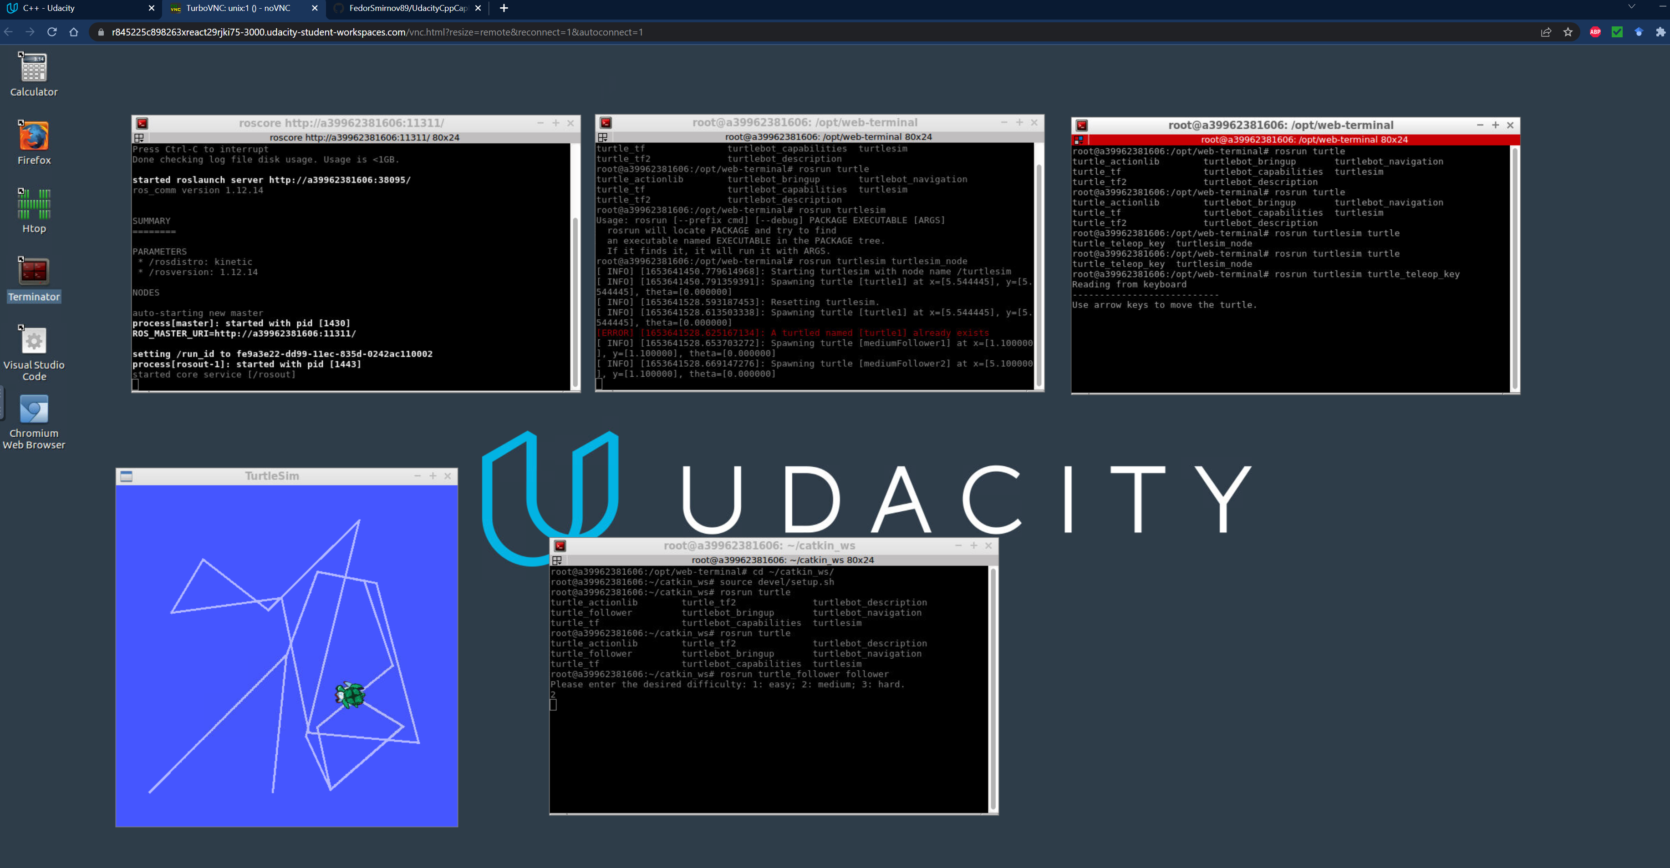Click the TurboVNC browser tab

(x=239, y=8)
